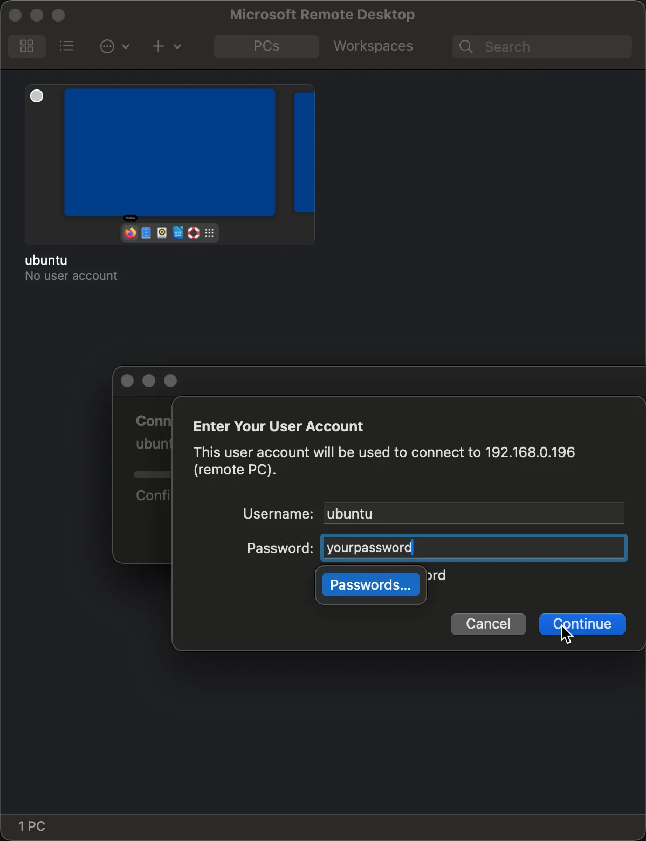The image size is (646, 841).
Task: Zoom the Microsoft Remote Desktop window
Action: point(58,15)
